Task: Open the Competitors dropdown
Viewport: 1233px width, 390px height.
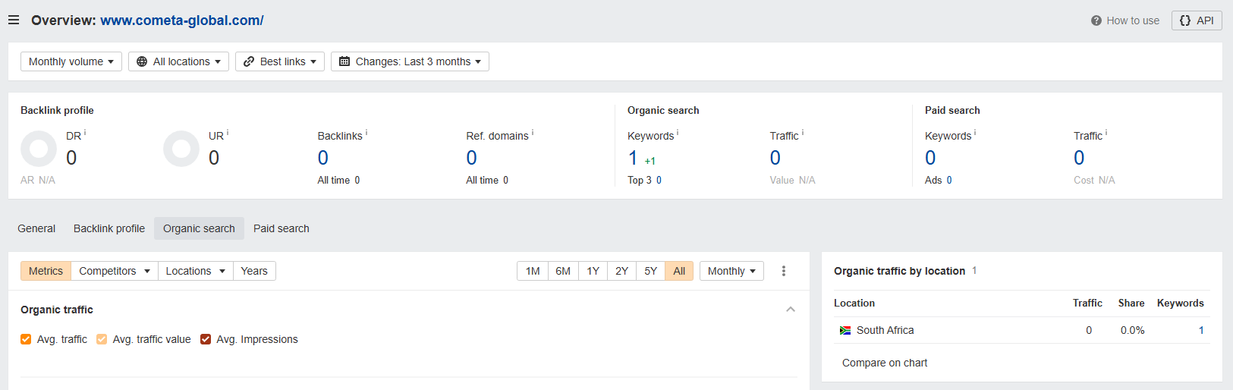Action: [115, 271]
